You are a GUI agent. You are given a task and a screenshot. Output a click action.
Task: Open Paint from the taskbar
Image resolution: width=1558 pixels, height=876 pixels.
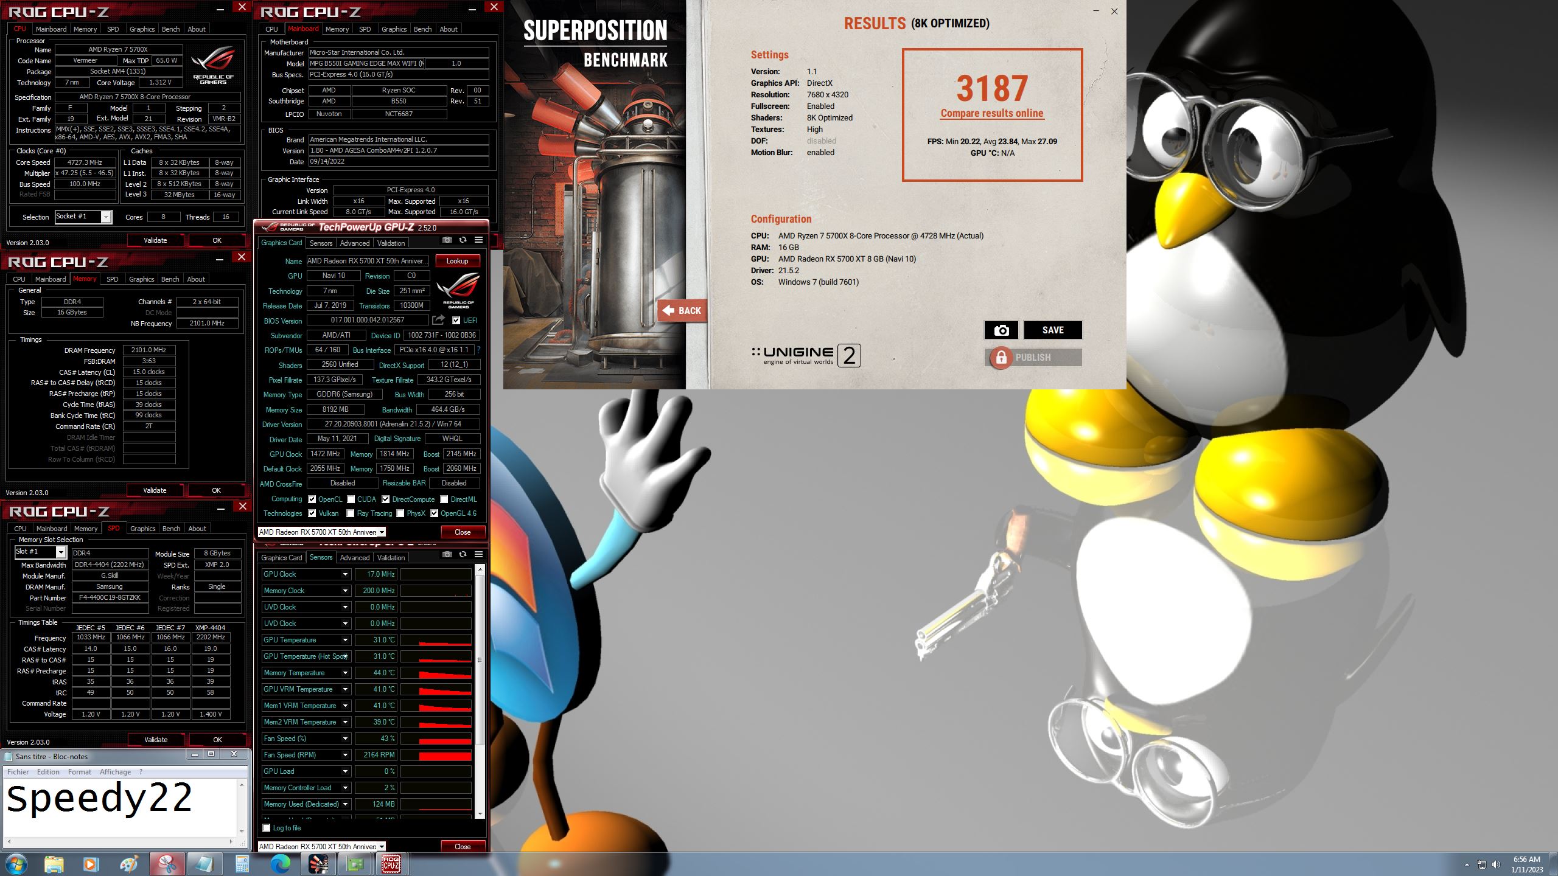click(x=128, y=864)
